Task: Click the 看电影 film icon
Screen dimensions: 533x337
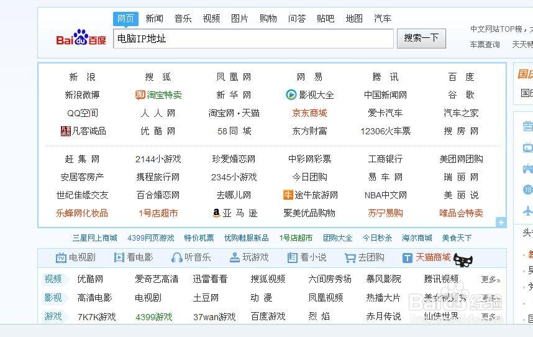Action: click(x=119, y=257)
